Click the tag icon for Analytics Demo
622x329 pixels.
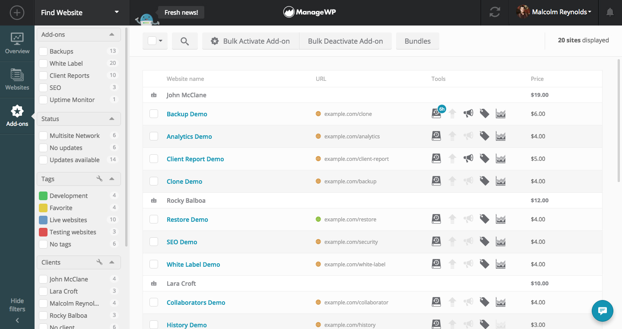[x=485, y=136]
